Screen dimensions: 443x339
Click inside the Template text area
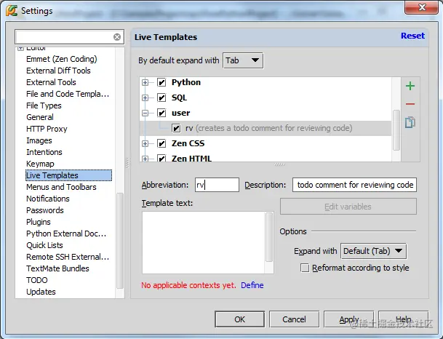point(204,242)
